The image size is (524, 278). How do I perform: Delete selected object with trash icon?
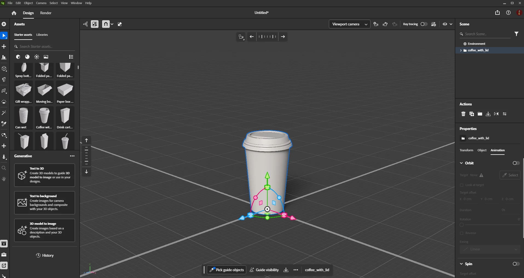click(463, 114)
